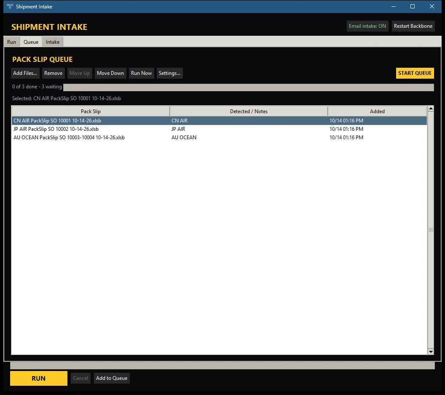Click the vertical scrollbar thumb grip
Viewport: 445px width, 395px height.
pos(431,230)
